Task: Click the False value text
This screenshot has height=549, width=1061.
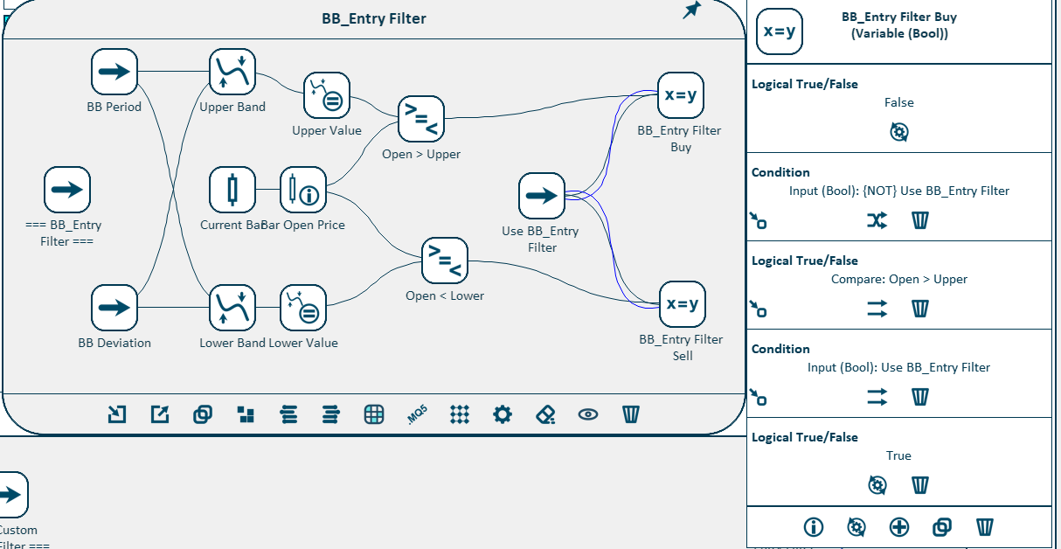Action: click(x=898, y=102)
